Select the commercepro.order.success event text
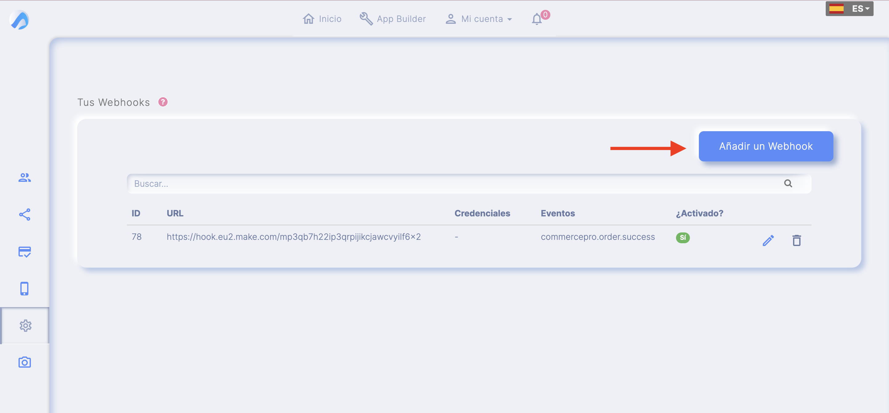The height and width of the screenshot is (413, 889). pyautogui.click(x=598, y=237)
